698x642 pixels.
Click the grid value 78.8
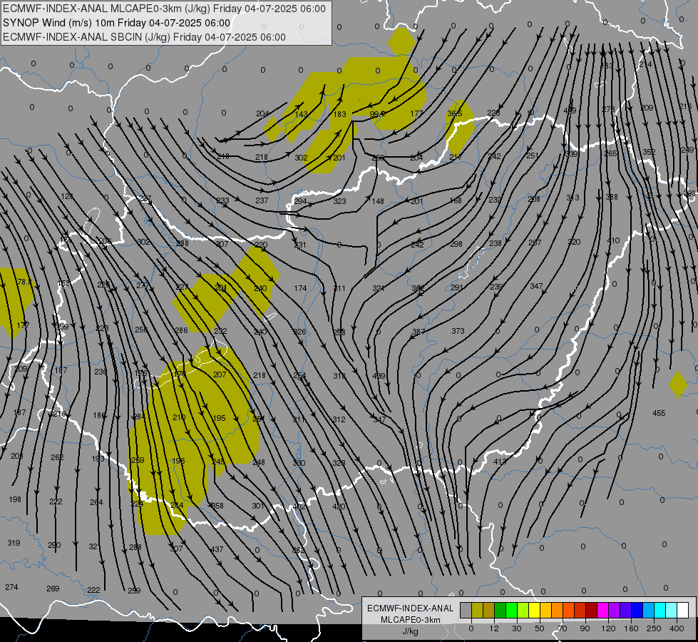click(24, 282)
